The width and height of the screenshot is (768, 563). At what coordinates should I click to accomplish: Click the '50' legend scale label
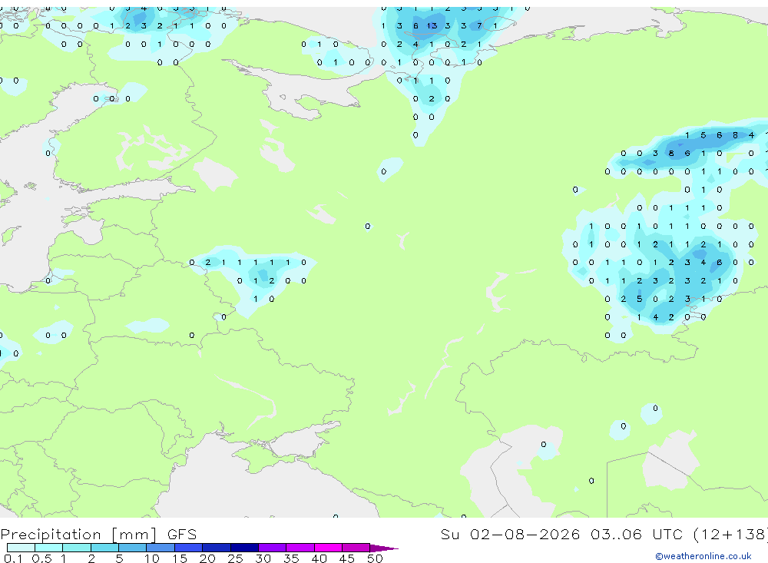pos(375,558)
